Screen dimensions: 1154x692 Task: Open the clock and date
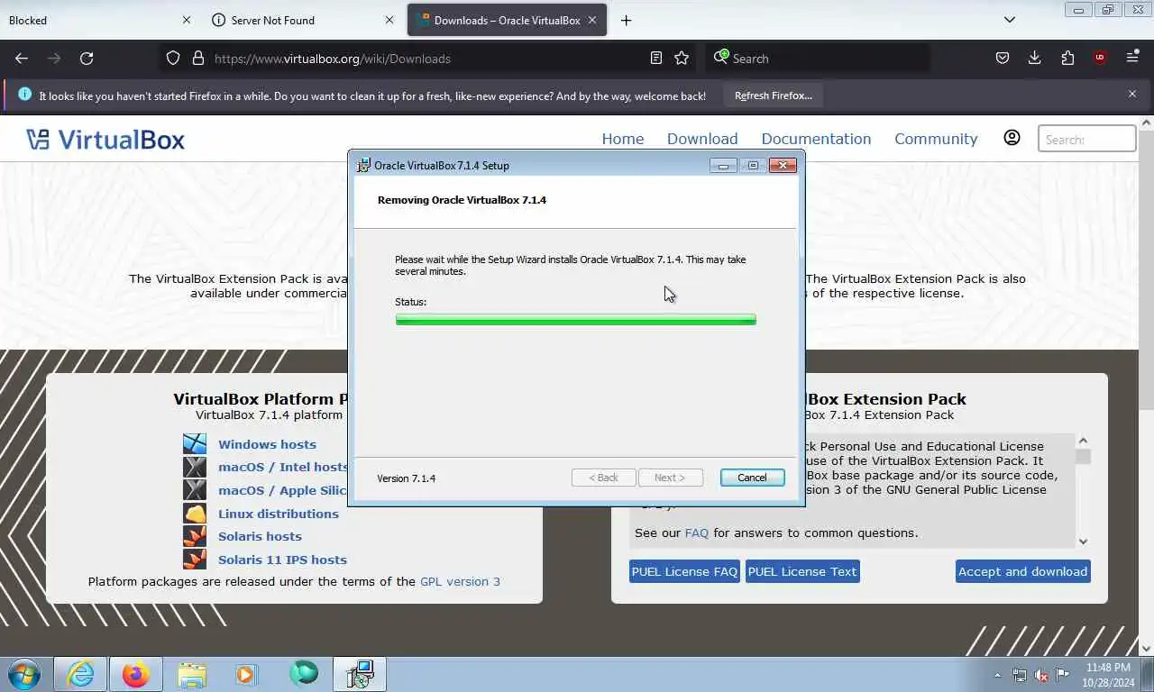1109,675
